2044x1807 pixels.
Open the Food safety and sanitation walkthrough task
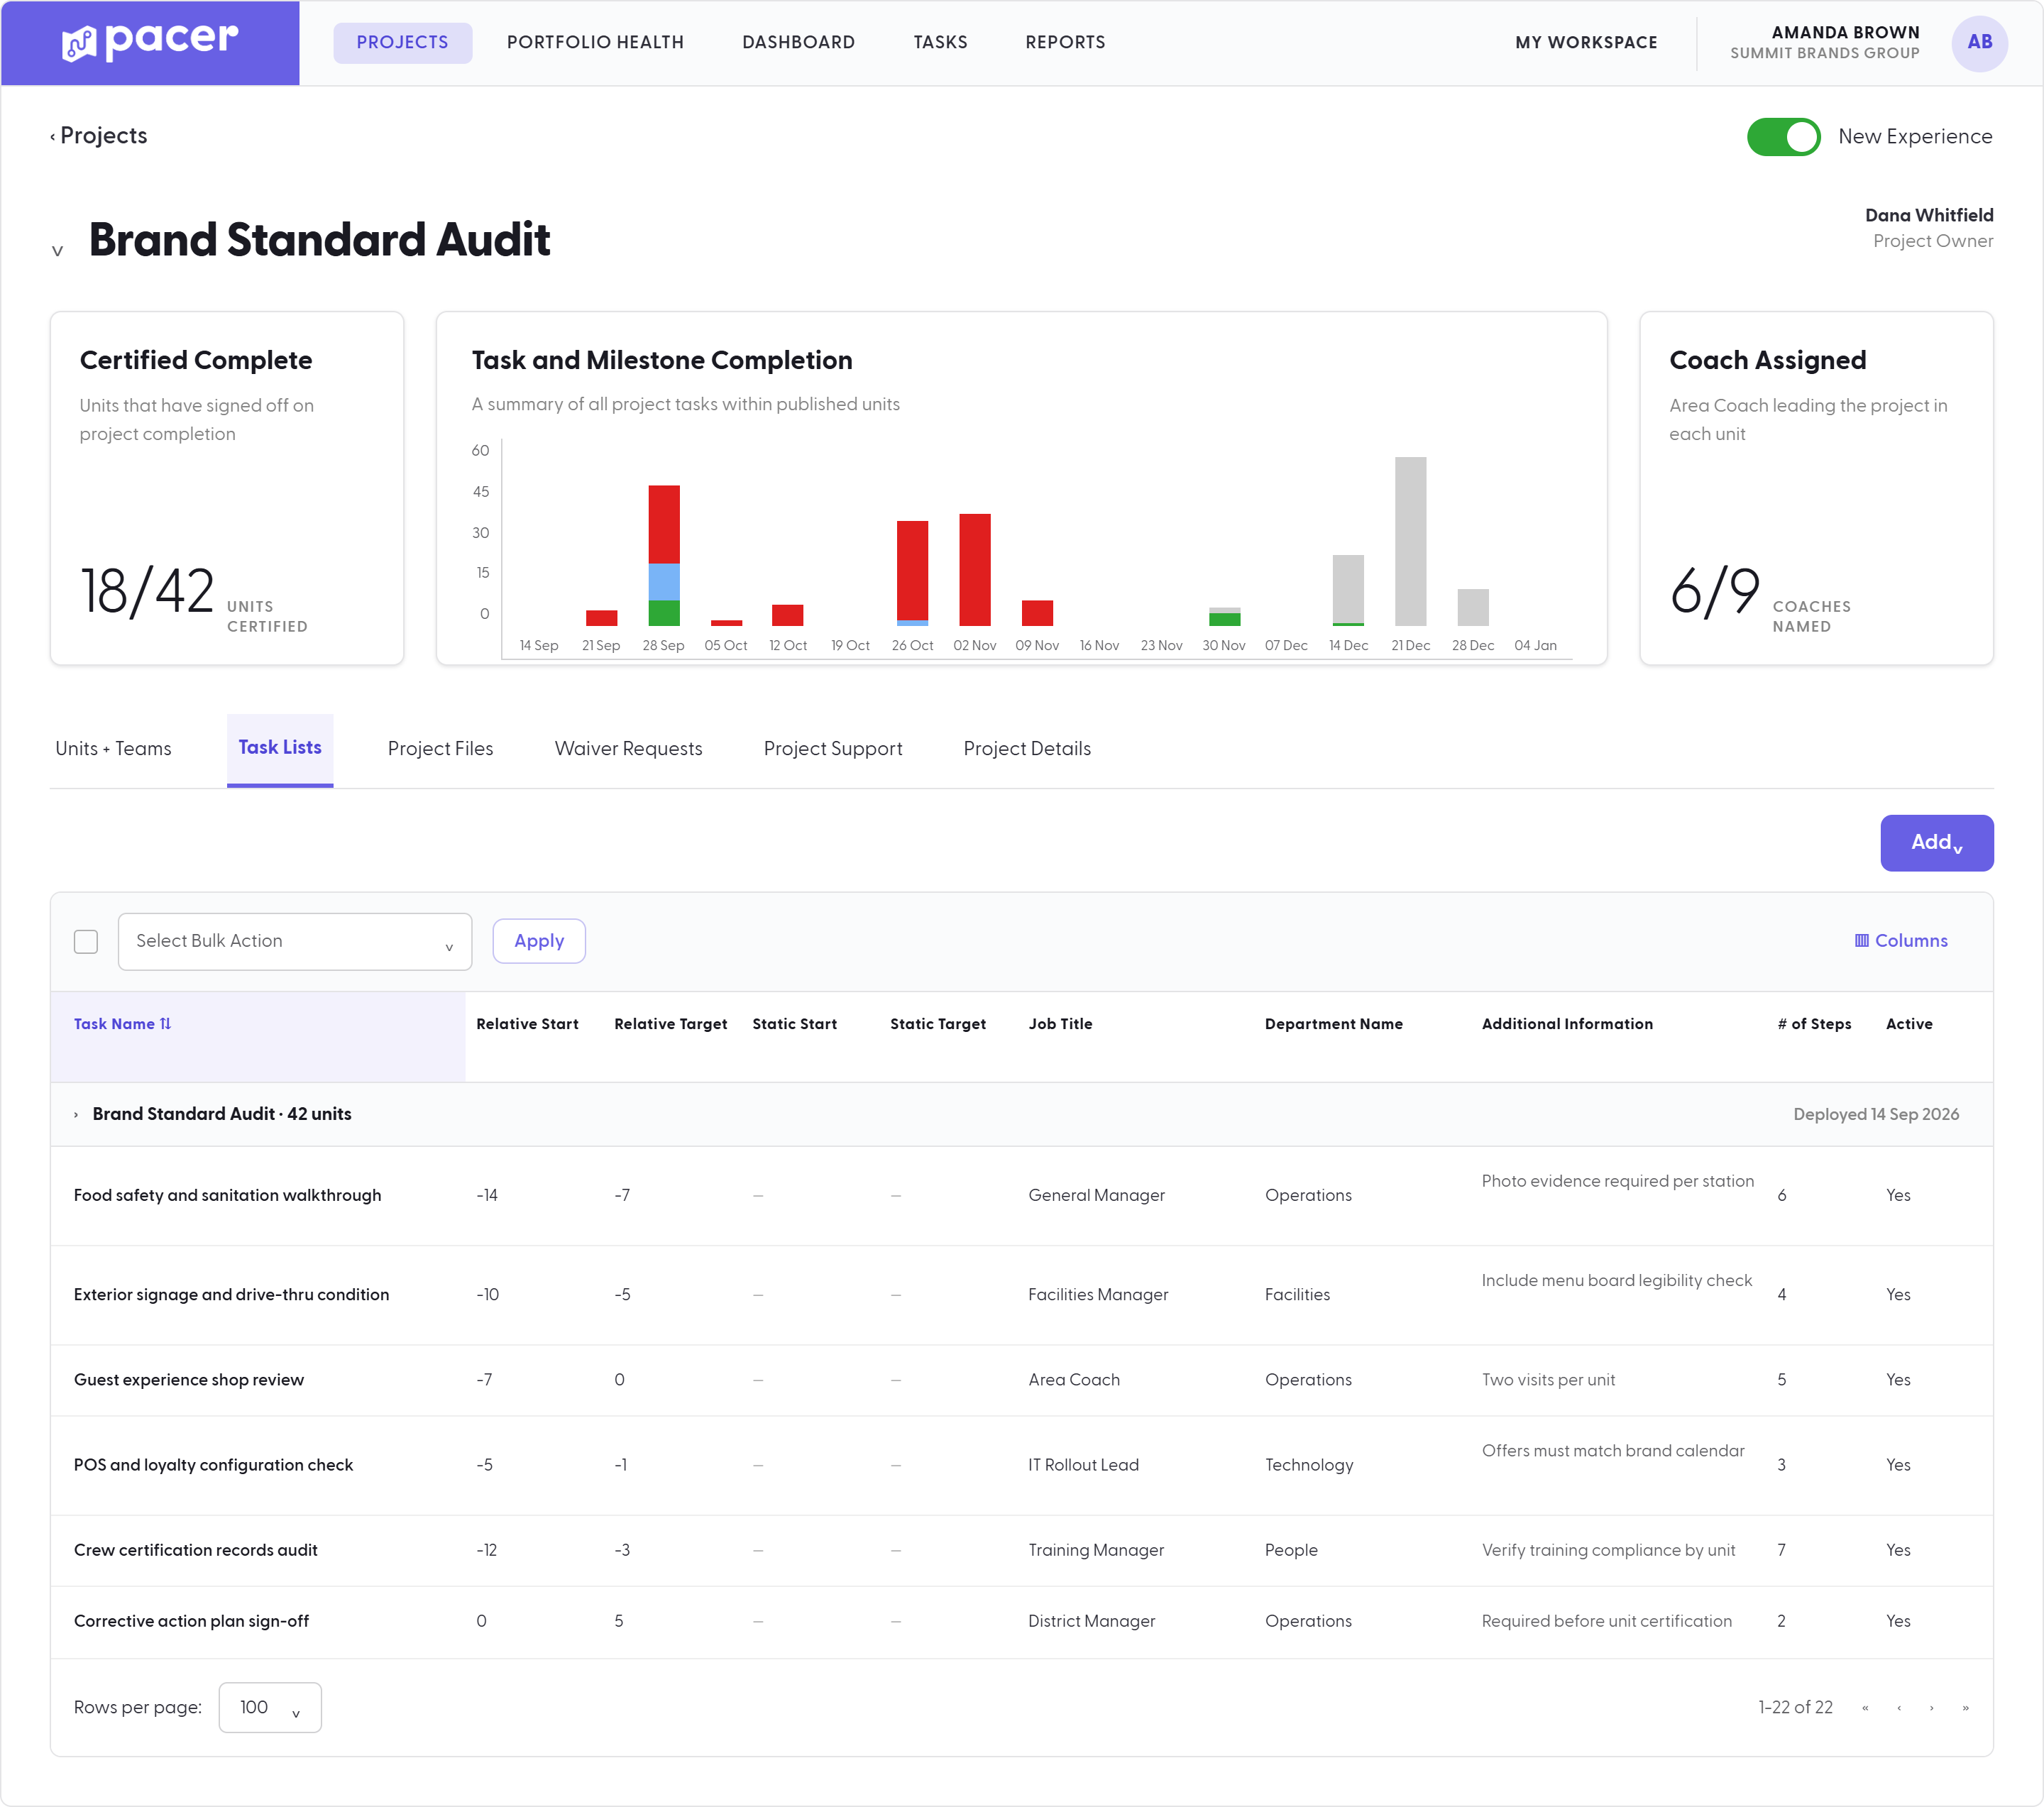(227, 1195)
